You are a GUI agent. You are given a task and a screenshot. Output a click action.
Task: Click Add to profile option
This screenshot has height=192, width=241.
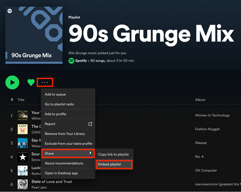(x=55, y=114)
